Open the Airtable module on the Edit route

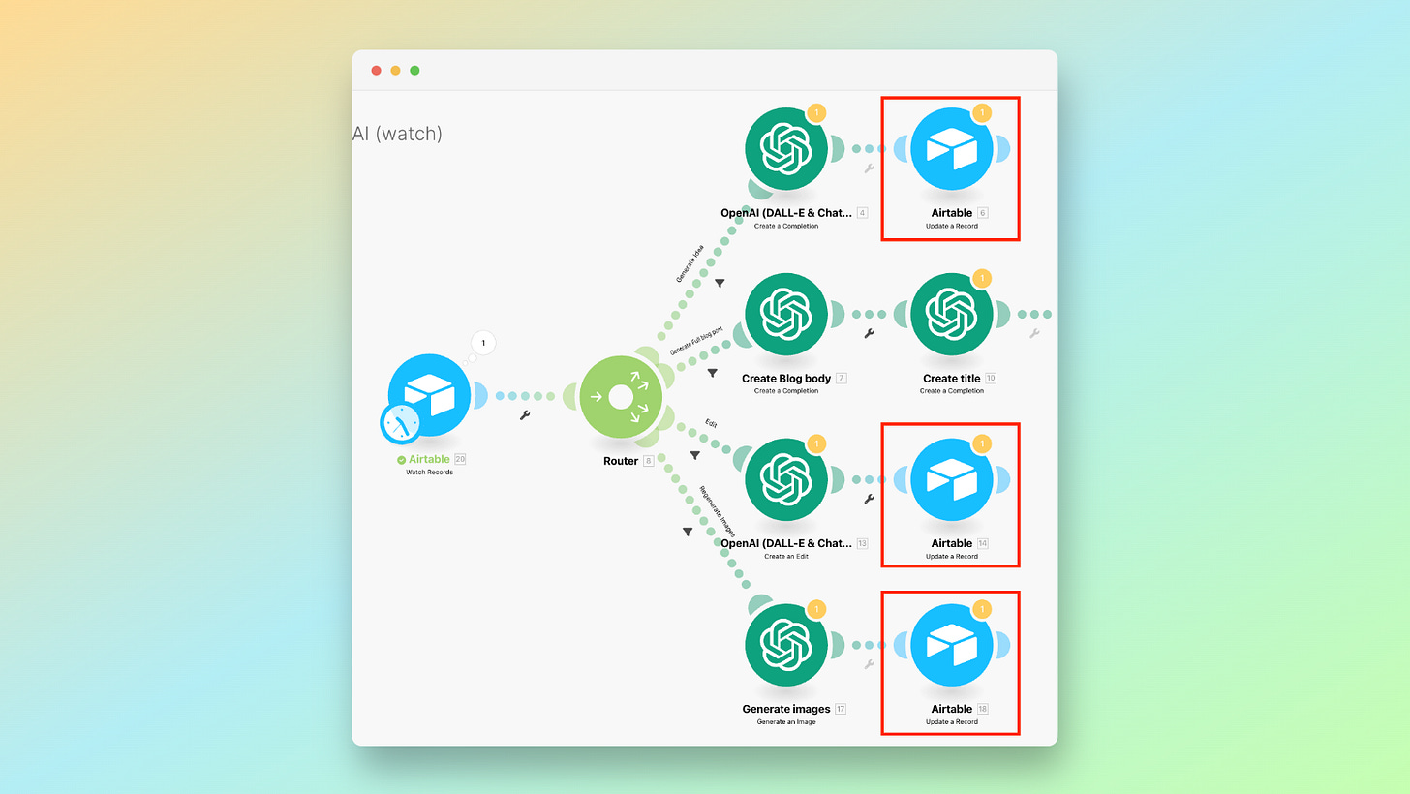(x=951, y=479)
